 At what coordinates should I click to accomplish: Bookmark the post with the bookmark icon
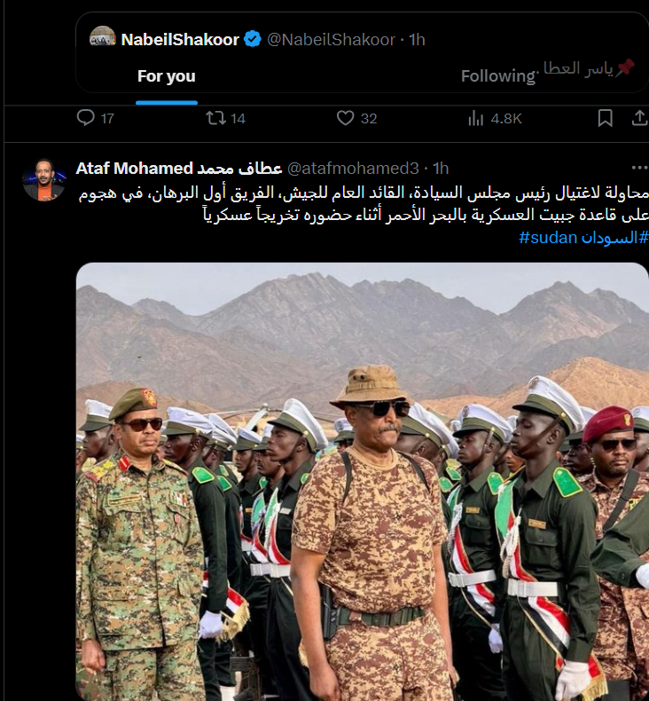605,118
